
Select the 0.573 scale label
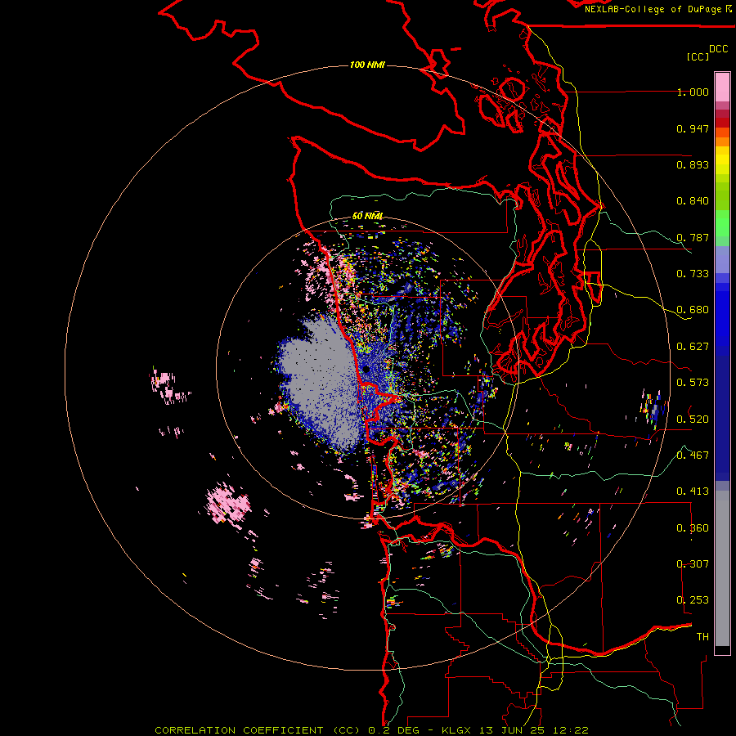(693, 383)
